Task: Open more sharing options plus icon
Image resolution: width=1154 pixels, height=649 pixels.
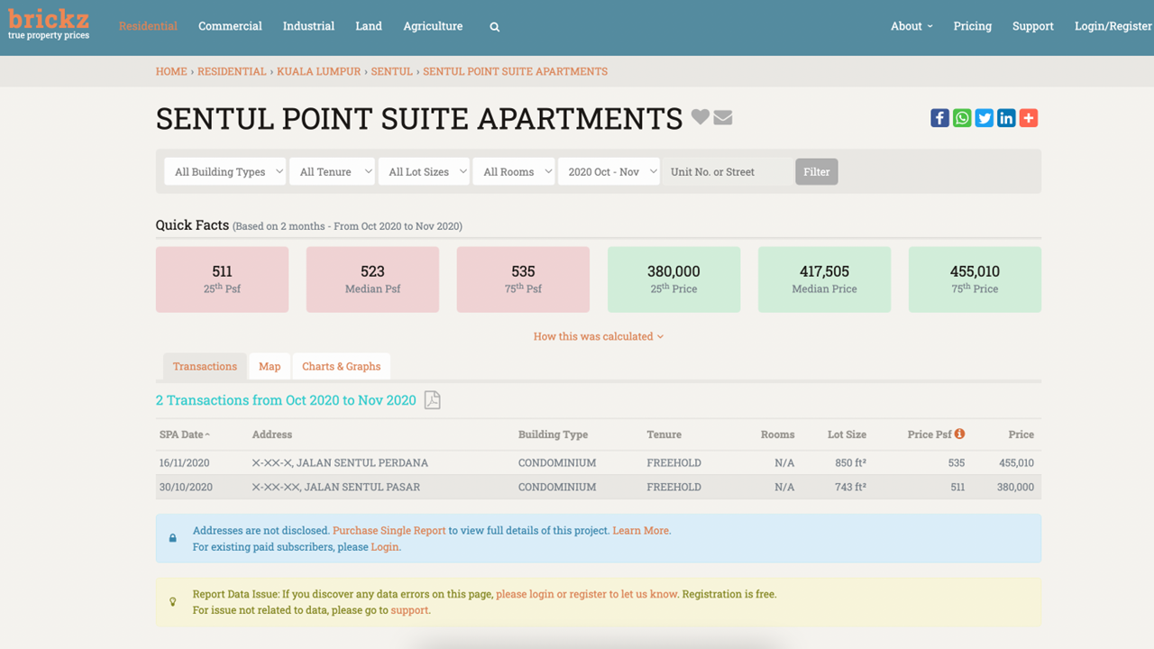Action: point(1029,118)
